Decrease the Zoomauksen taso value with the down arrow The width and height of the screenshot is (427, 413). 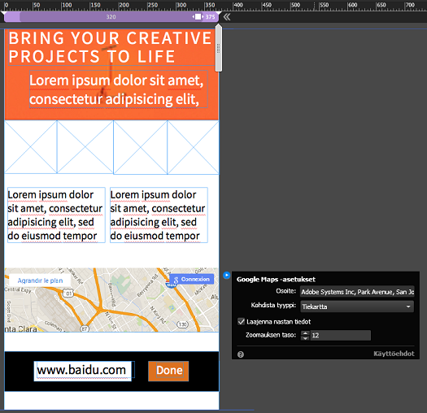(x=305, y=338)
